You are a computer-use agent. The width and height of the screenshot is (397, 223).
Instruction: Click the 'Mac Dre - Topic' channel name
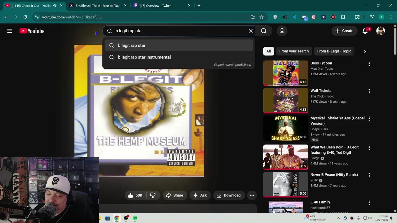[x=322, y=69]
